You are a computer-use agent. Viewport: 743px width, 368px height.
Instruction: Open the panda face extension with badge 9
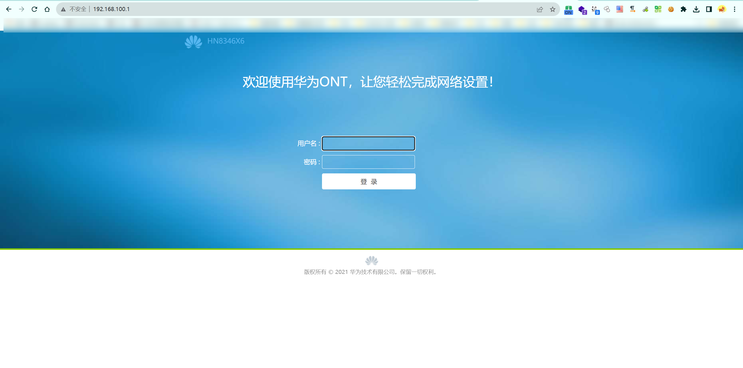(595, 10)
